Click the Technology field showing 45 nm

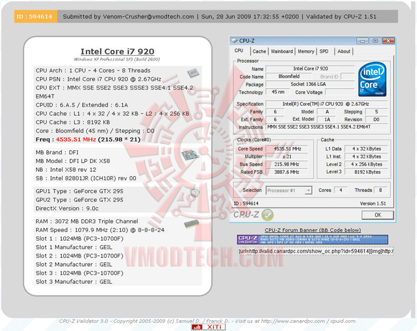coord(278,92)
